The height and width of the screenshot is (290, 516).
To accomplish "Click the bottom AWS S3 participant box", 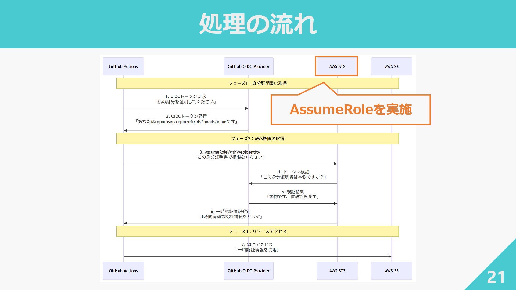I will point(392,271).
